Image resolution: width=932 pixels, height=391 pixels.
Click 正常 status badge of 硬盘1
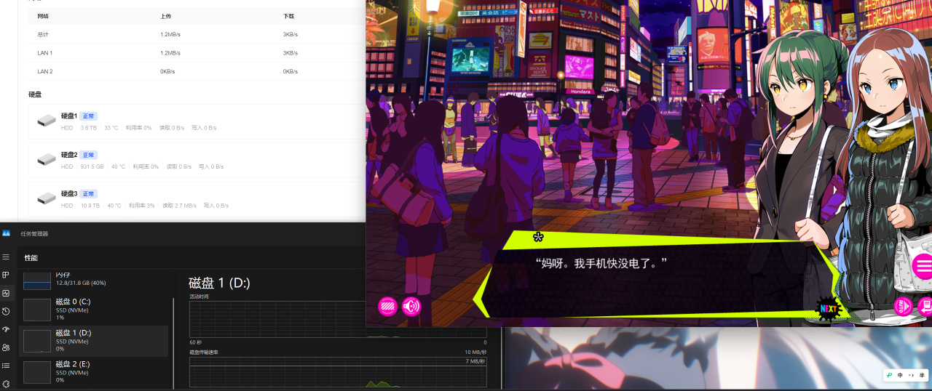tap(88, 116)
